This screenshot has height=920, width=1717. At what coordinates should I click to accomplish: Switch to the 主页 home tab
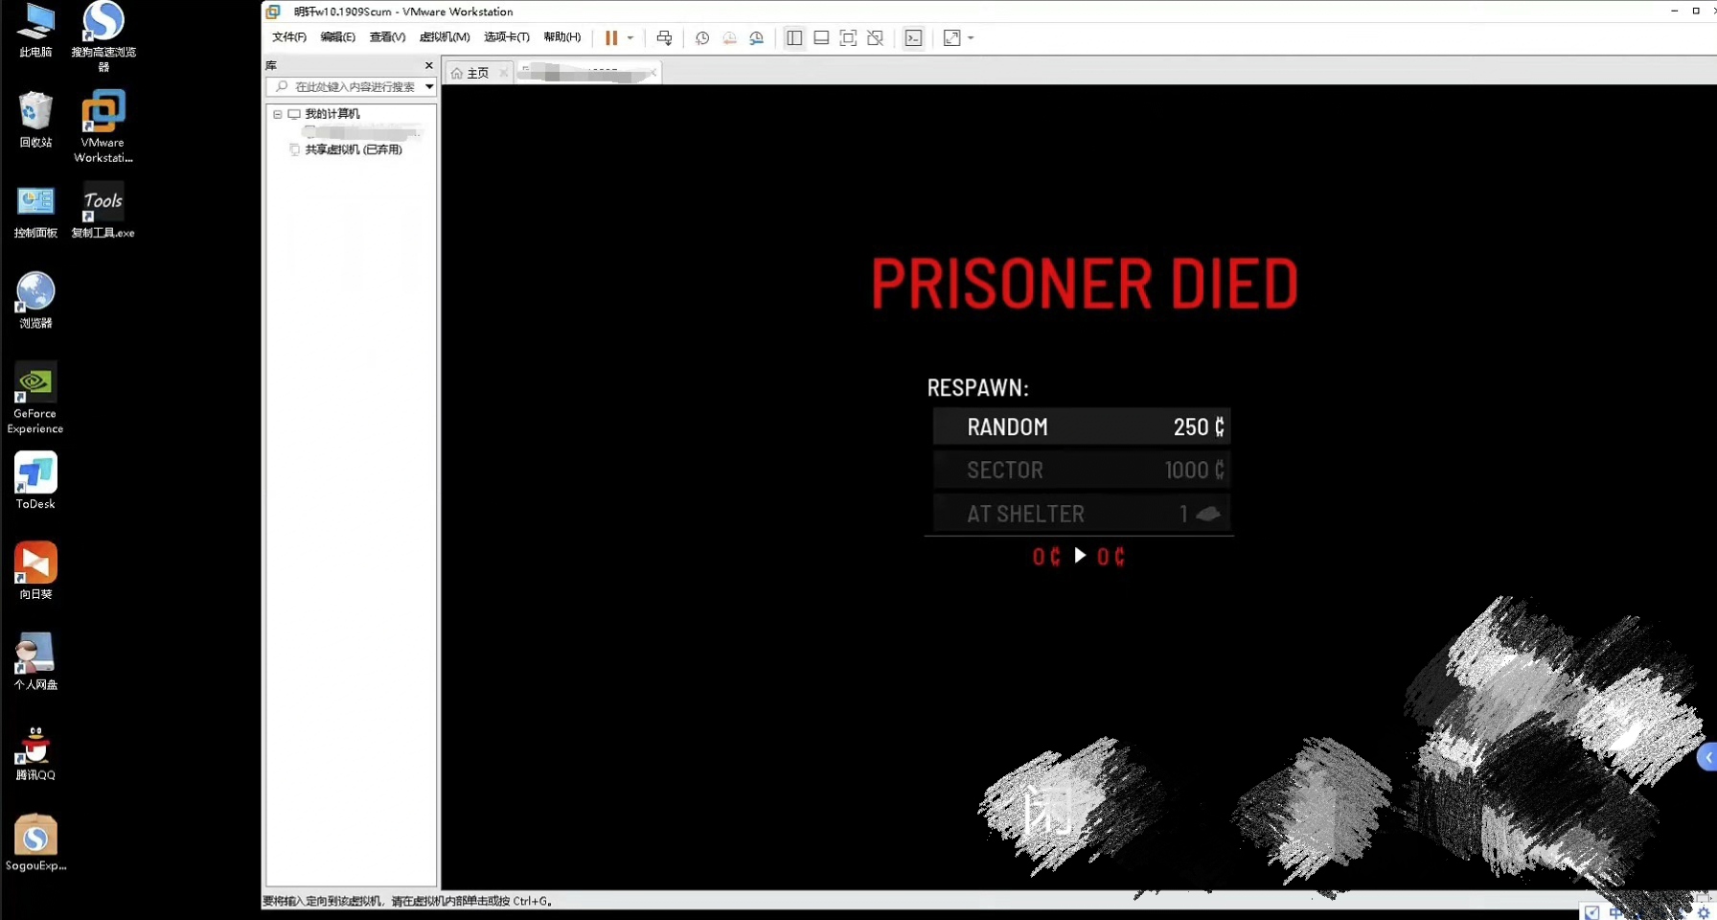pyautogui.click(x=476, y=73)
